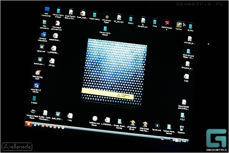Screen dimensions: 229x153
Task: Open the P.E.X folder
Action: click(182, 115)
